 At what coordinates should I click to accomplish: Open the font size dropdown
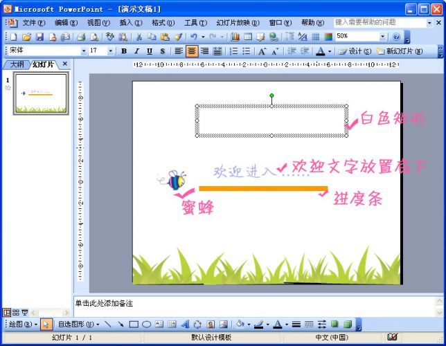[111, 51]
